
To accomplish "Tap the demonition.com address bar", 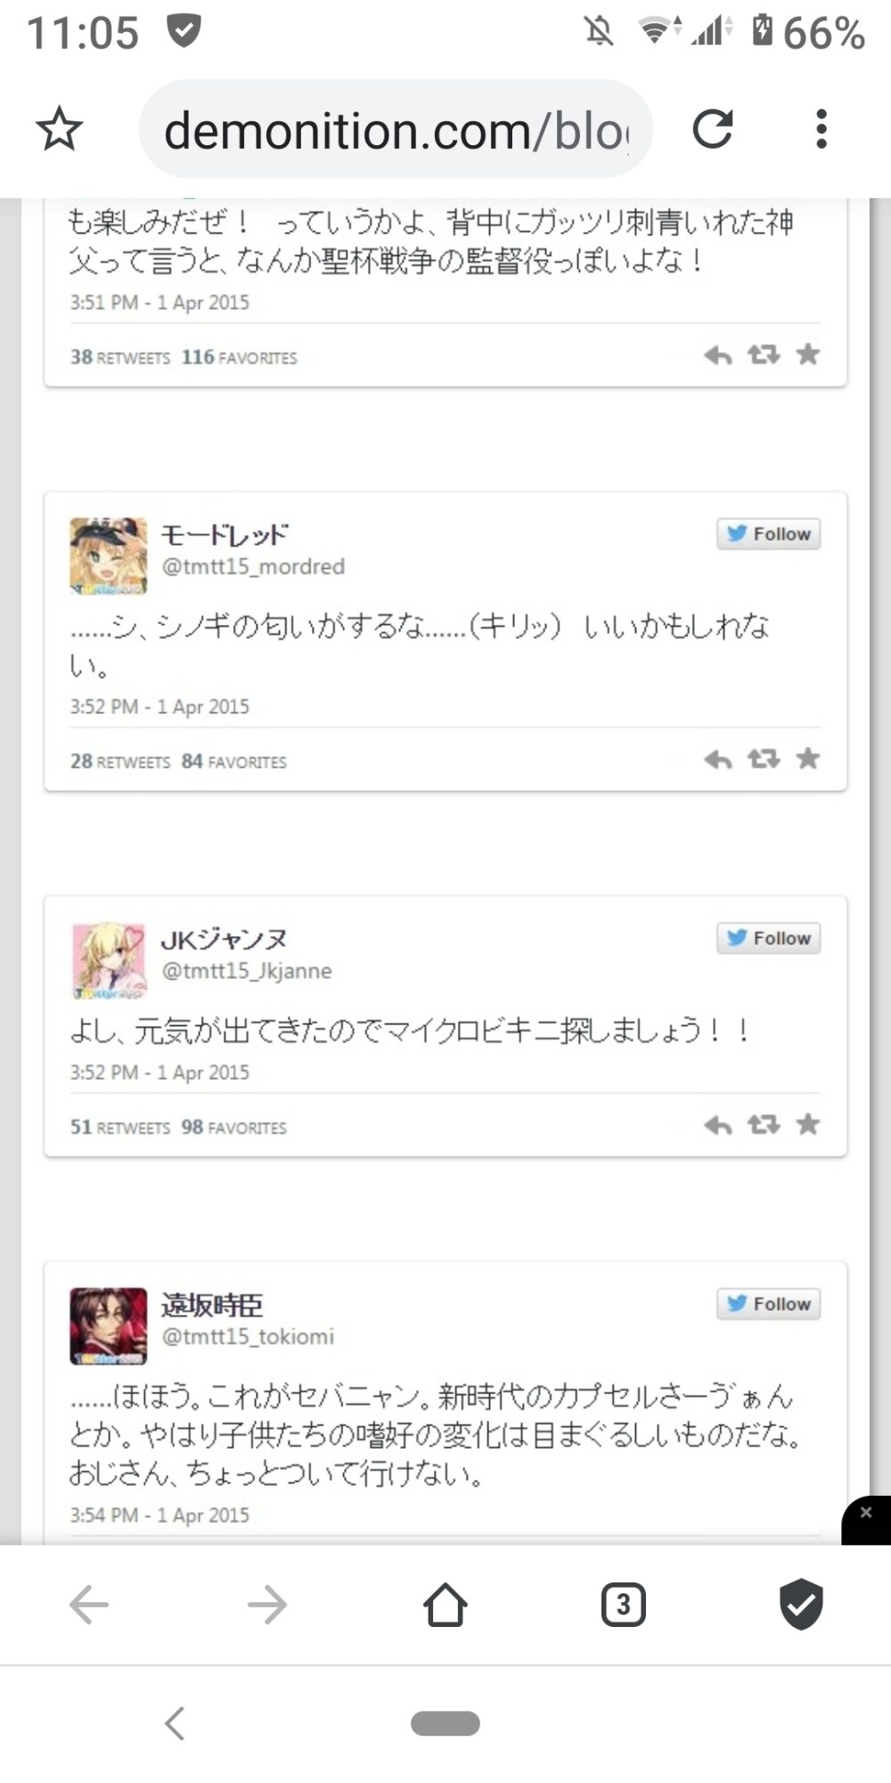I will [x=396, y=129].
